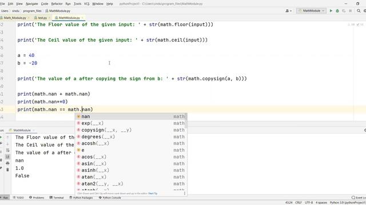
Task: Rerun MathModule in Run tool window
Action: tap(1, 137)
